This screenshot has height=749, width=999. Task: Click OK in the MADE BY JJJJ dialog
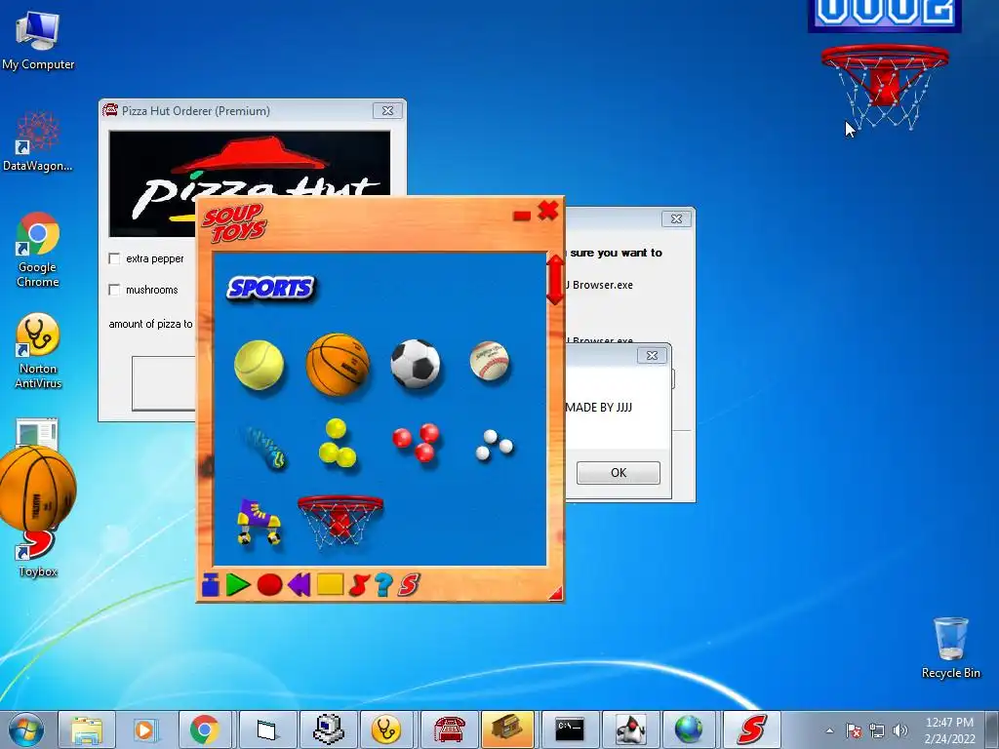(x=618, y=473)
